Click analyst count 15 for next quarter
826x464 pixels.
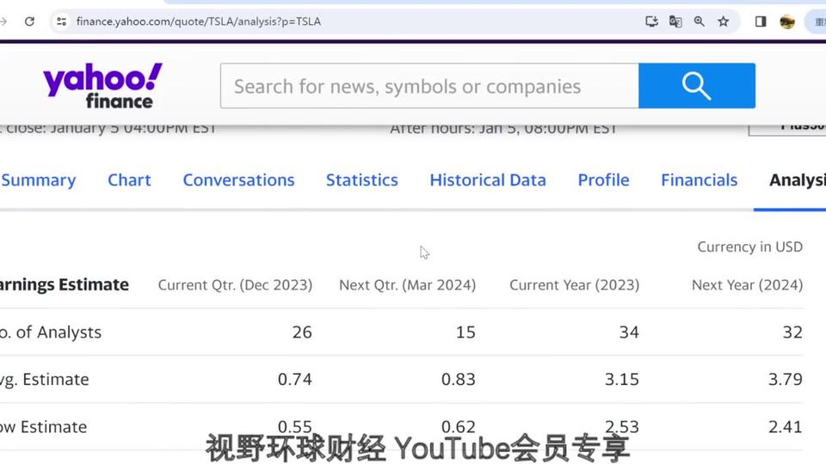pos(465,333)
